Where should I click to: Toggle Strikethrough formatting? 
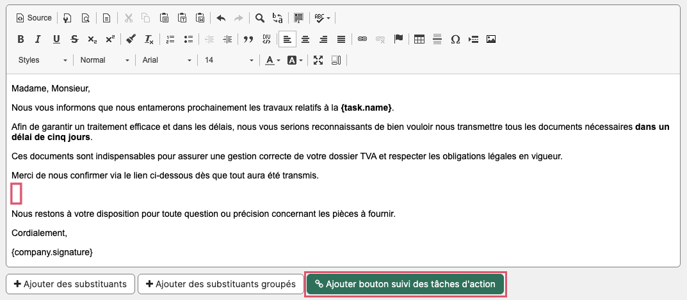pyautogui.click(x=74, y=39)
